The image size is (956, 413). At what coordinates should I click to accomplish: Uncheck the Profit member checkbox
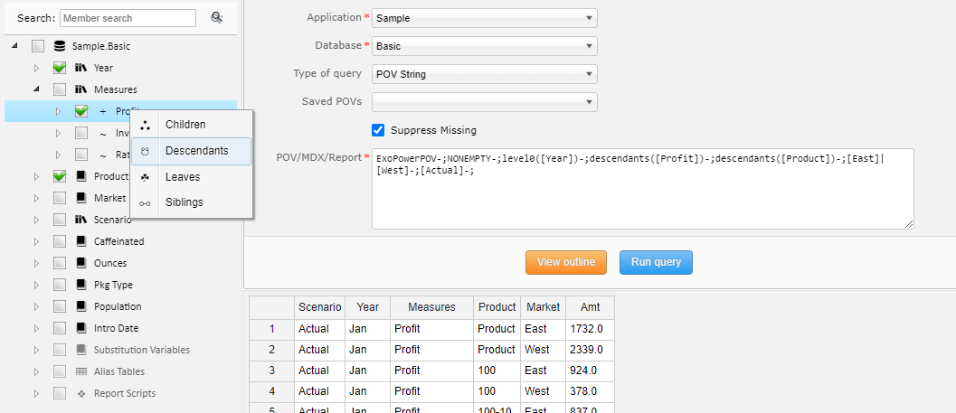(81, 111)
